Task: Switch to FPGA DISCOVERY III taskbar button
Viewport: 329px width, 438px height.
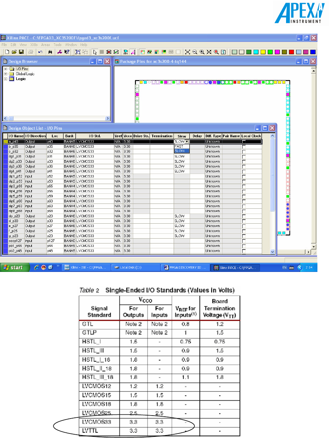Action: (185, 267)
